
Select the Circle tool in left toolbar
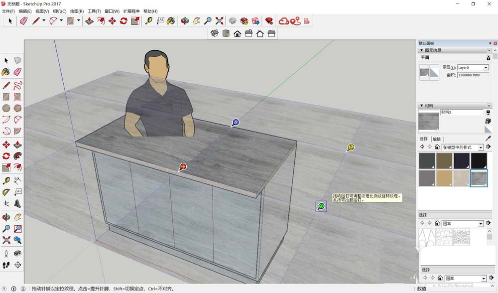tap(6, 108)
